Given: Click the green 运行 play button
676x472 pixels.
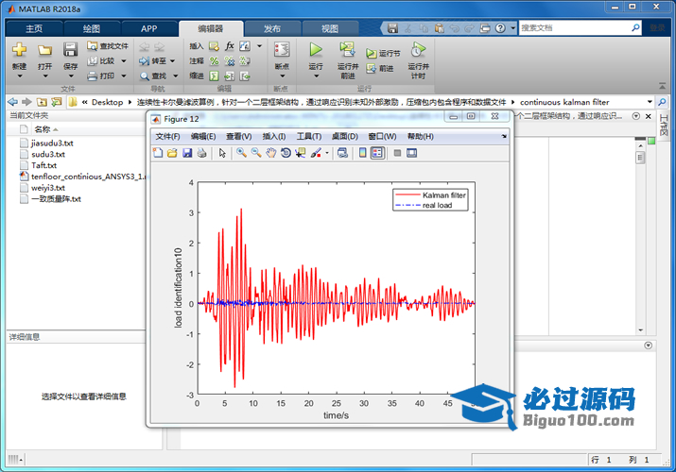Looking at the screenshot, I should 316,50.
